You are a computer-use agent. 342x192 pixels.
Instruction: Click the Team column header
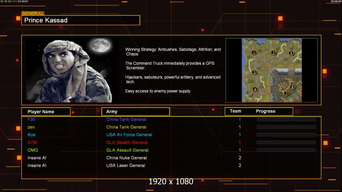(235, 111)
